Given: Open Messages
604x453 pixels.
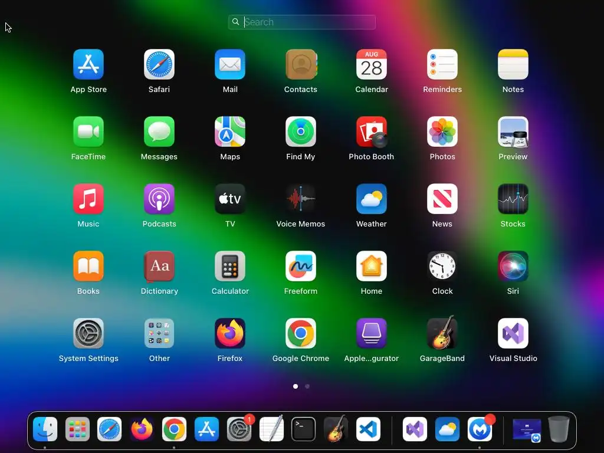Looking at the screenshot, I should coord(159,132).
